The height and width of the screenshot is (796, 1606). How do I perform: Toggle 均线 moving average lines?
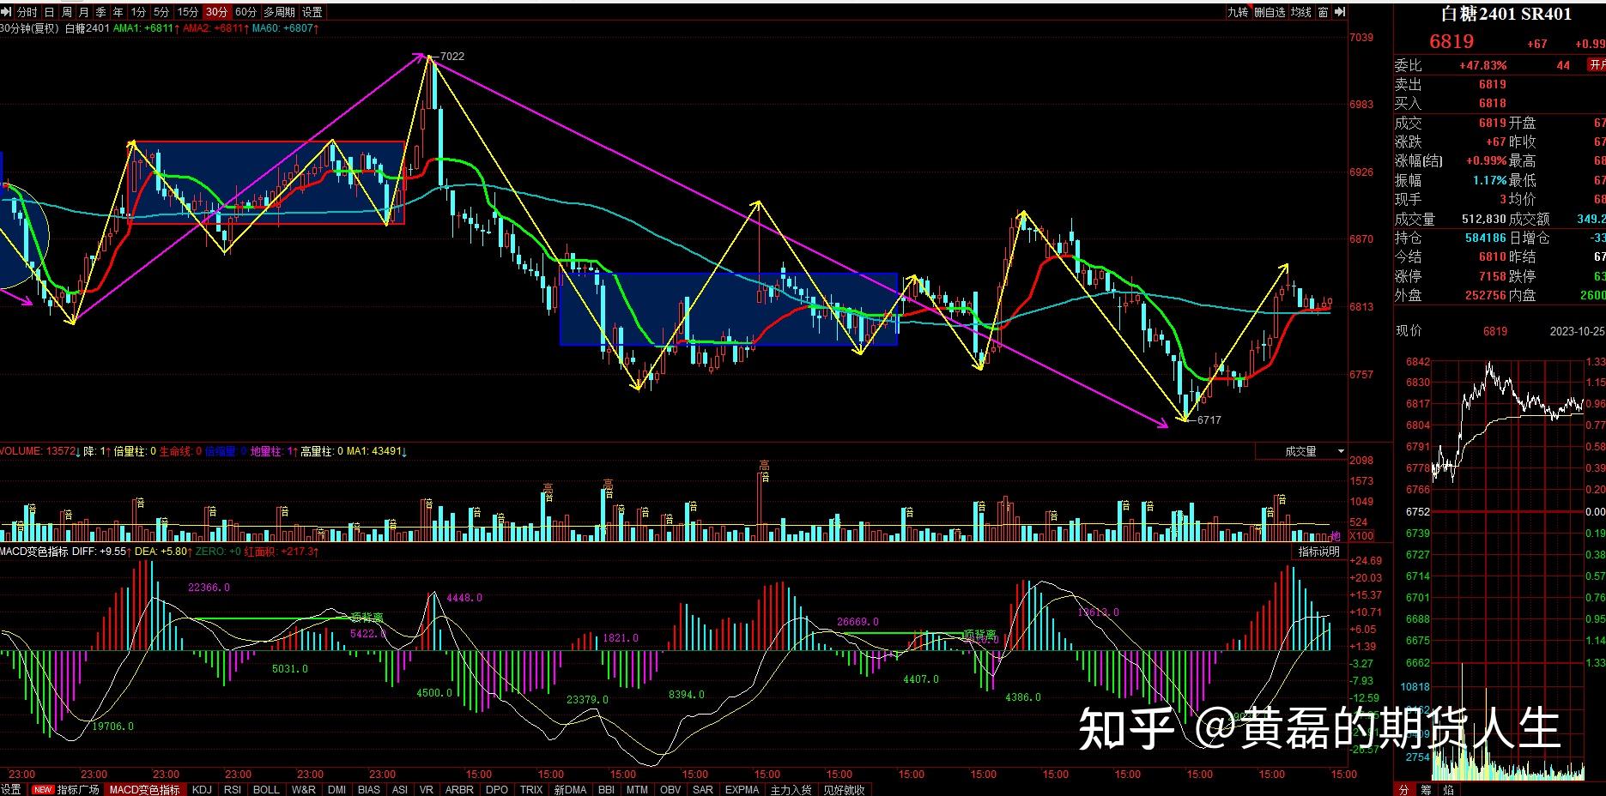point(1301,12)
